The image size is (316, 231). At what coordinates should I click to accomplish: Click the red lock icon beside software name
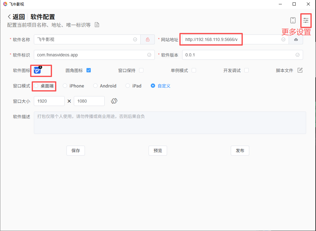point(147,39)
